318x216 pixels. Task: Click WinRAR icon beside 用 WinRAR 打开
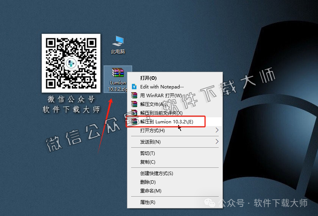tap(134, 95)
